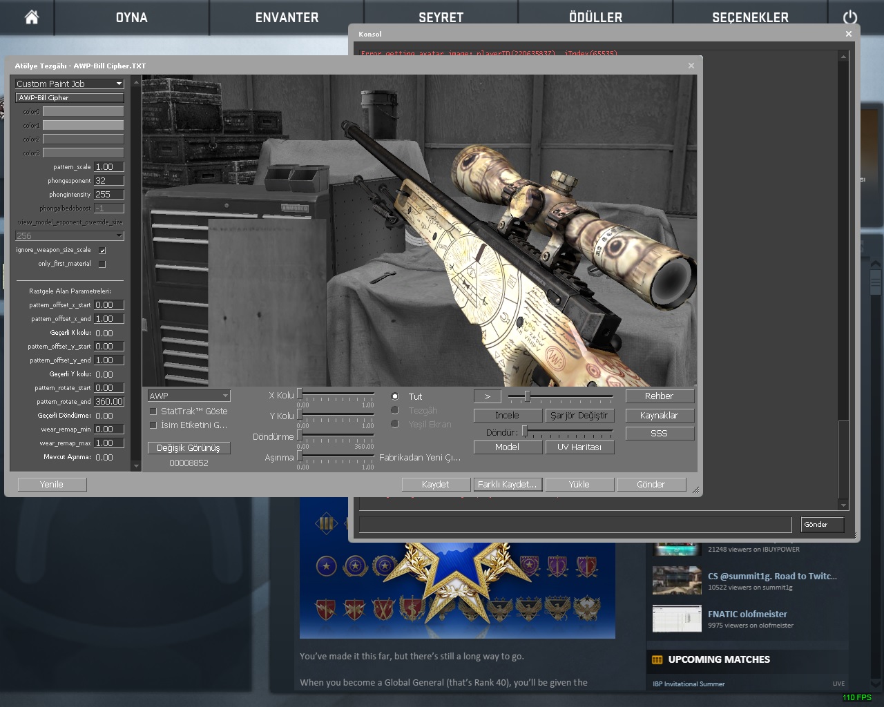Click the pattern_scale value field

[109, 166]
